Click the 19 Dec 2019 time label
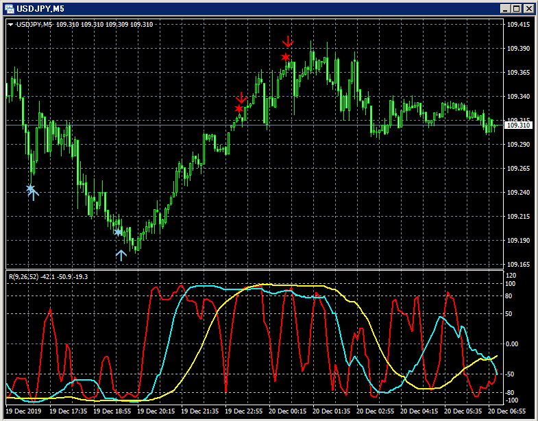This screenshot has width=538, height=421. (x=23, y=411)
